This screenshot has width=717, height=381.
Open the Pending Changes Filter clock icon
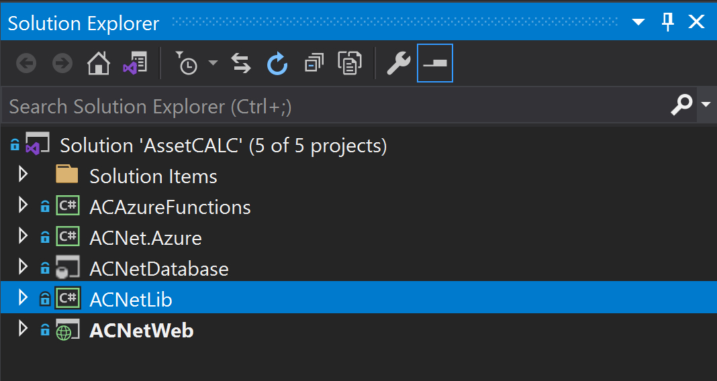click(x=186, y=63)
